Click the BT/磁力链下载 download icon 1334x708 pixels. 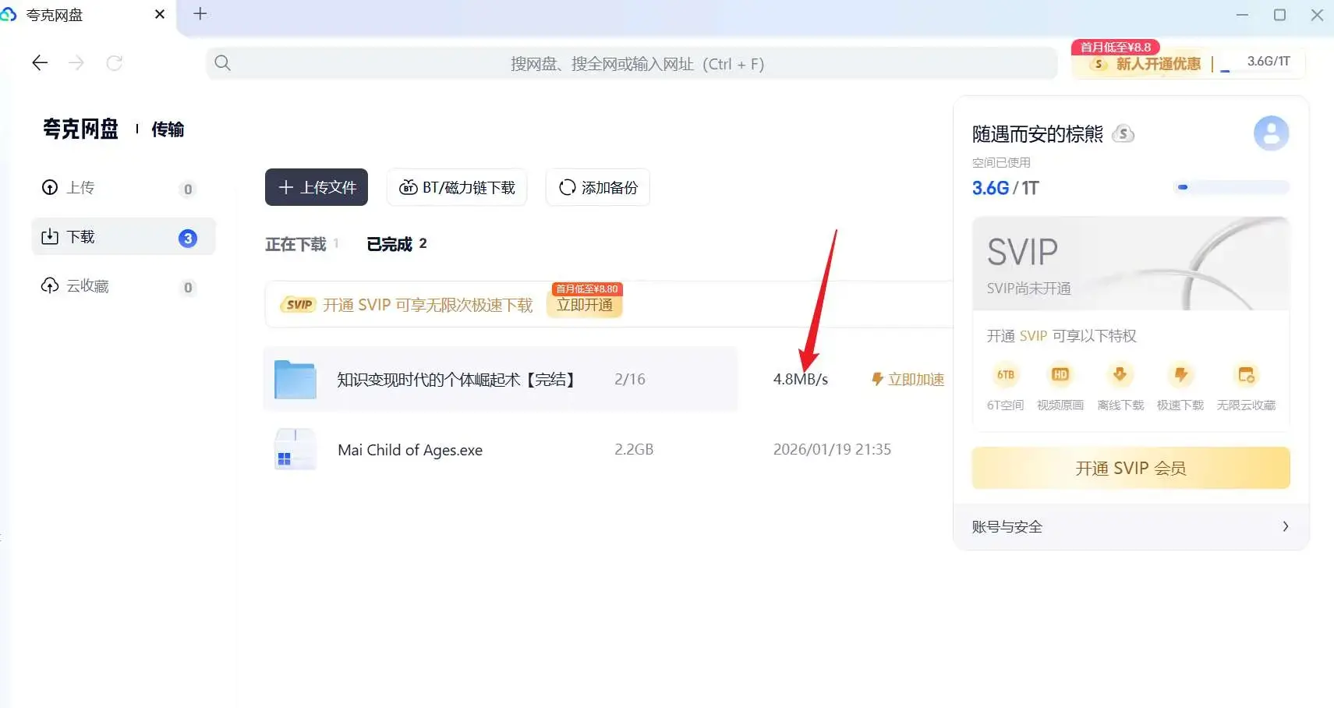click(x=410, y=187)
